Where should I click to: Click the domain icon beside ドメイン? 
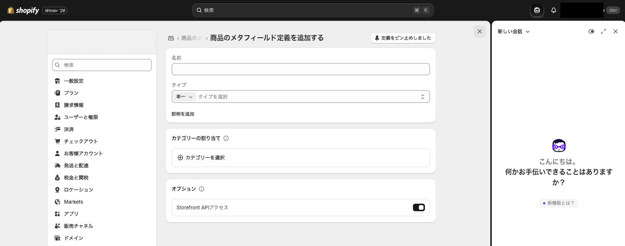(x=57, y=238)
